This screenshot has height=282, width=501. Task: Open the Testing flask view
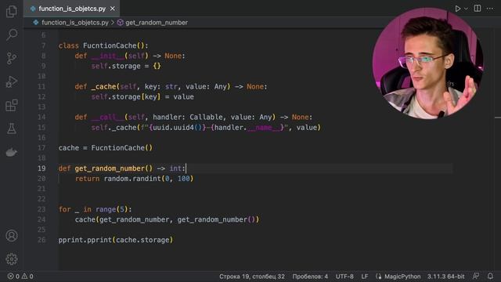click(x=12, y=128)
